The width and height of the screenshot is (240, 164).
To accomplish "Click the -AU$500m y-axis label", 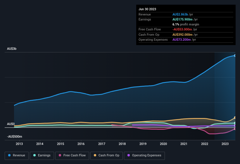I will tap(14, 137).
